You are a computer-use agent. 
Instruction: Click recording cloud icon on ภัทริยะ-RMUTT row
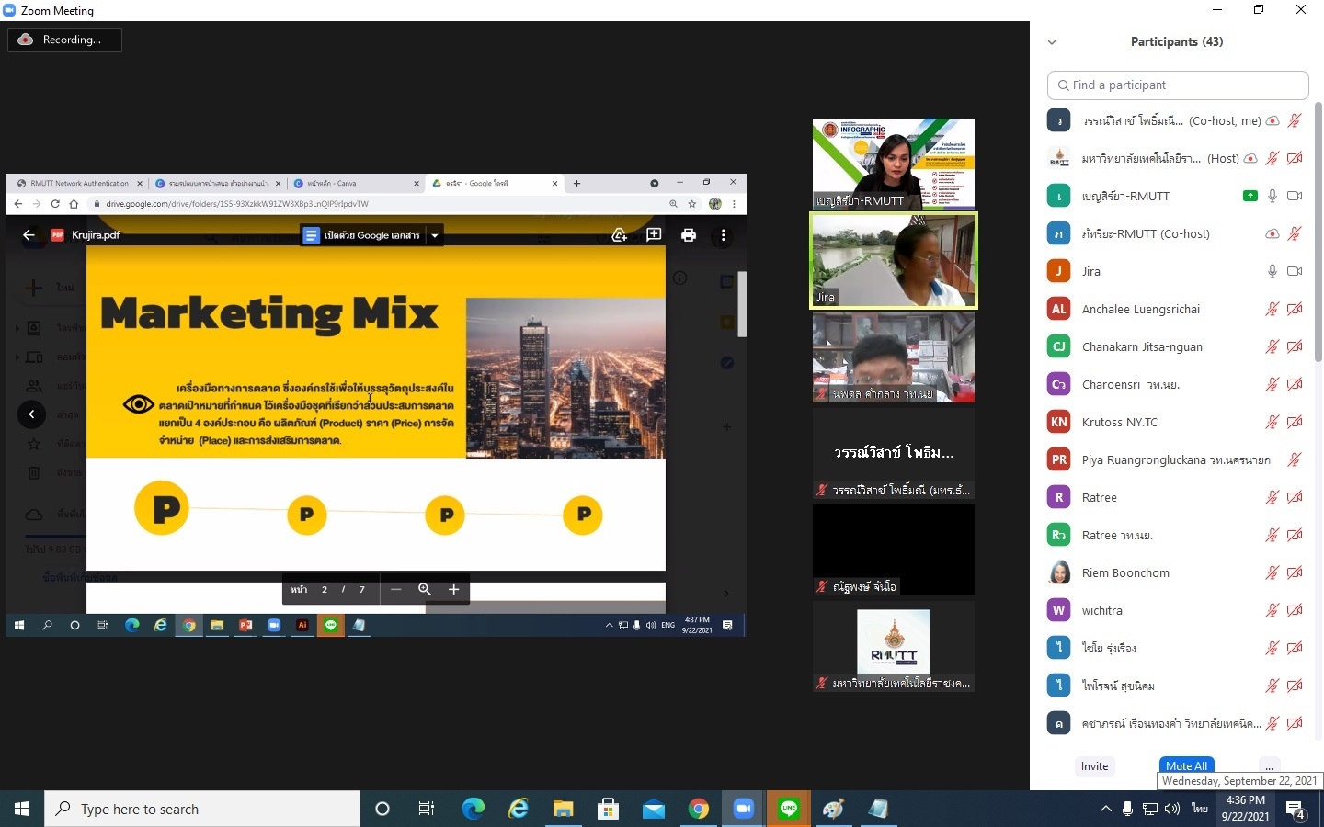pyautogui.click(x=1273, y=234)
